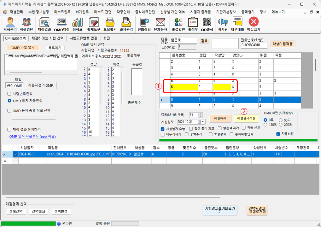The width and height of the screenshot is (321, 227).
Task: Open the 단체문자 envelope icon
Action: coord(160,24)
